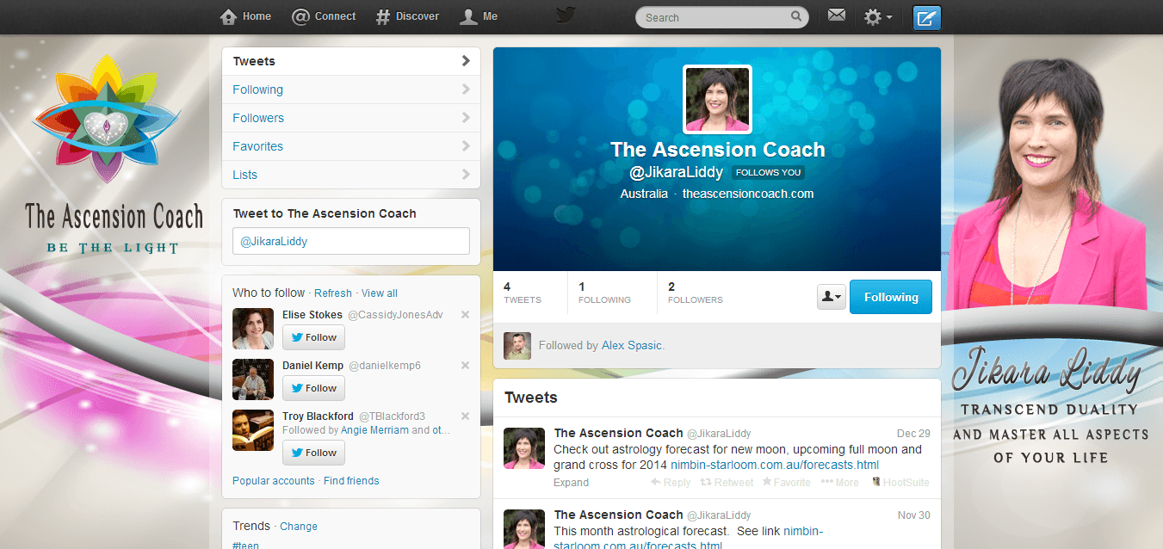Viewport: 1163px width, 549px height.
Task: Click the Search input field
Action: (x=721, y=17)
